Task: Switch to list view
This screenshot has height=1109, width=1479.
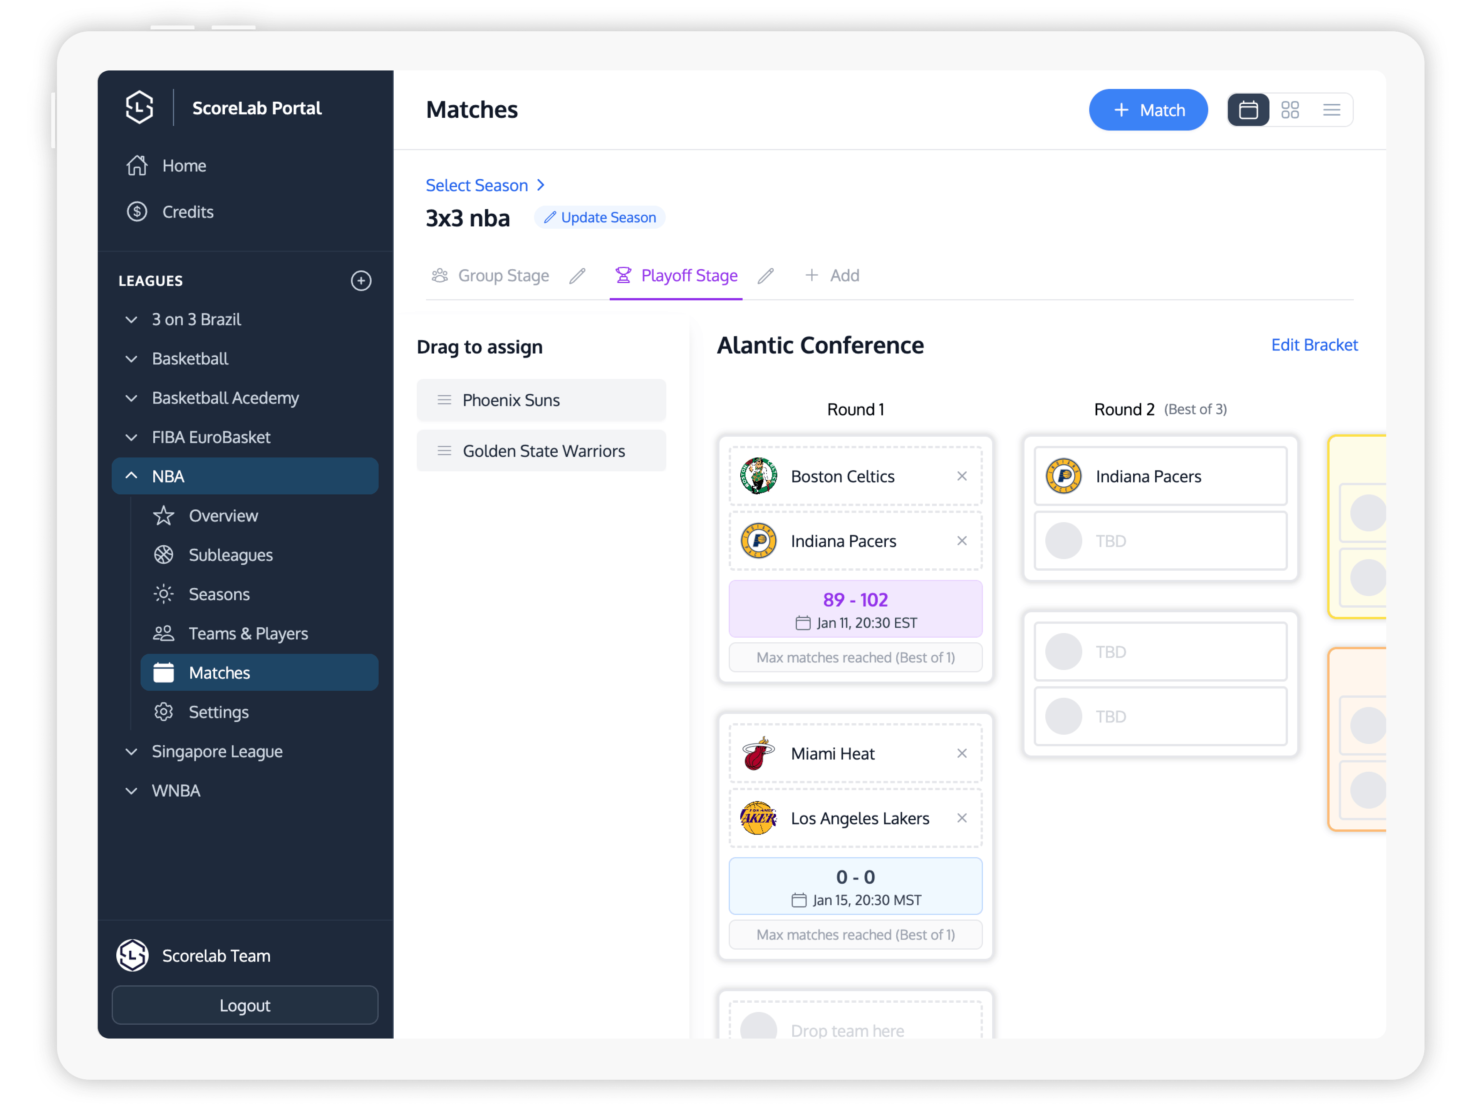Action: (1331, 110)
